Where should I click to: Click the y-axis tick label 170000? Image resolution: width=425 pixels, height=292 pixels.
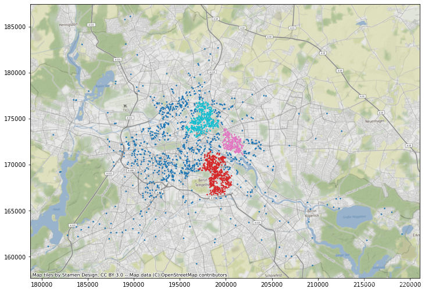15,165
